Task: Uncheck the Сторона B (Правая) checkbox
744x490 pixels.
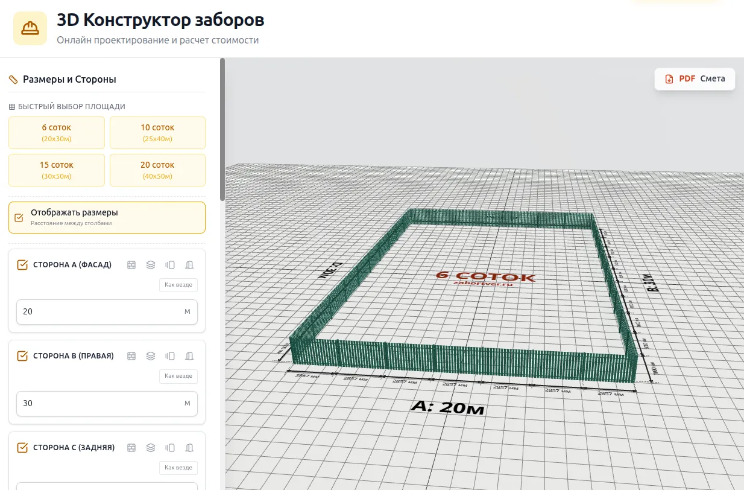Action: [22, 356]
